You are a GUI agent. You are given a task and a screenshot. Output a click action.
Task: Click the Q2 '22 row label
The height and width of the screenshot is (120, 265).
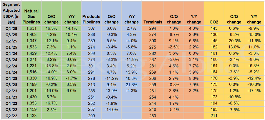[x=11, y=116]
